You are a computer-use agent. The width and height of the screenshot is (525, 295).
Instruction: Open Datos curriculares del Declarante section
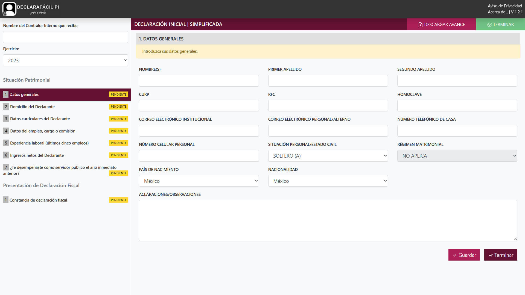pos(66,119)
